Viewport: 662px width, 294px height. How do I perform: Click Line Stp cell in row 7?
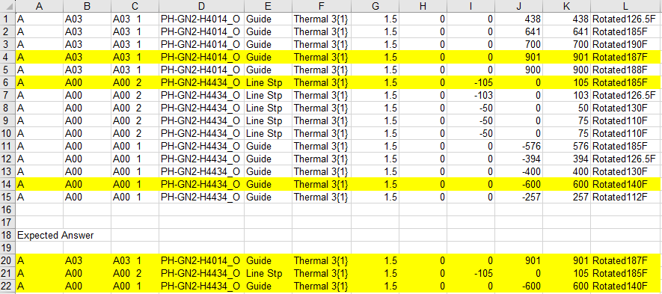pos(268,95)
